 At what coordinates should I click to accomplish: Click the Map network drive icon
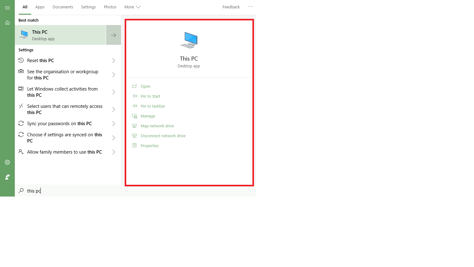click(135, 126)
